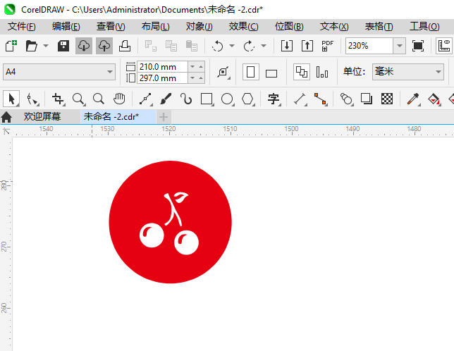This screenshot has height=351, width=454.
Task: Increase page width with the up stepper
Action: click(x=201, y=67)
